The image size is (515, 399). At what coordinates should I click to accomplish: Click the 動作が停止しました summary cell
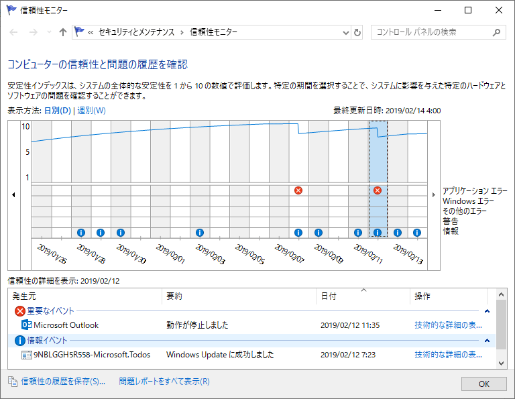click(x=197, y=325)
